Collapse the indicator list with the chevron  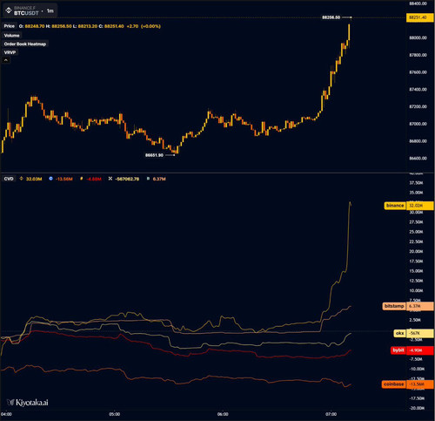(x=6, y=60)
